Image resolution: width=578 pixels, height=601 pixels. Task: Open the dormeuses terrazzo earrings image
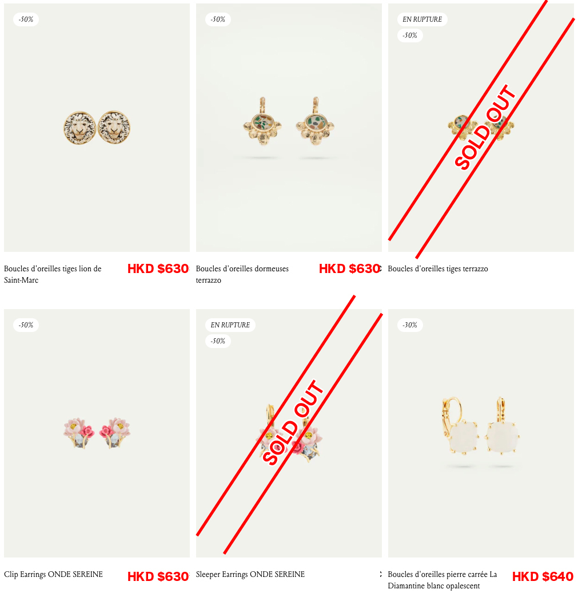[289, 128]
